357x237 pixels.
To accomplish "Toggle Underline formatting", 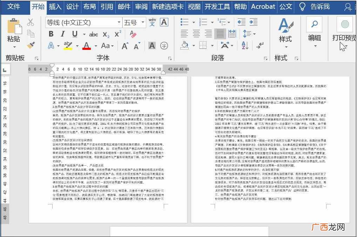I will coord(75,34).
